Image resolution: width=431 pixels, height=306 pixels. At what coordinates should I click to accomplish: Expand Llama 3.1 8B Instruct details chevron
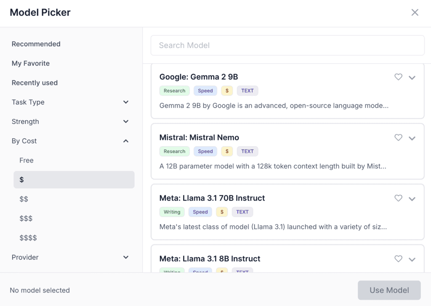pos(412,259)
